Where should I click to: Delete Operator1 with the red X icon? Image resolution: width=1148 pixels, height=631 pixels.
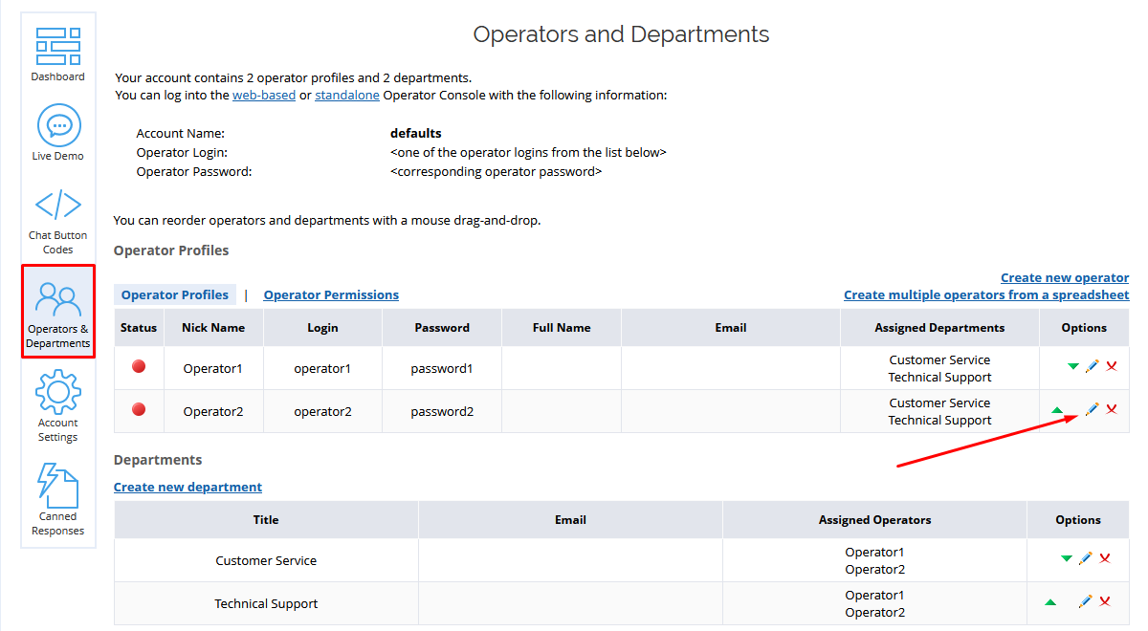tap(1111, 365)
